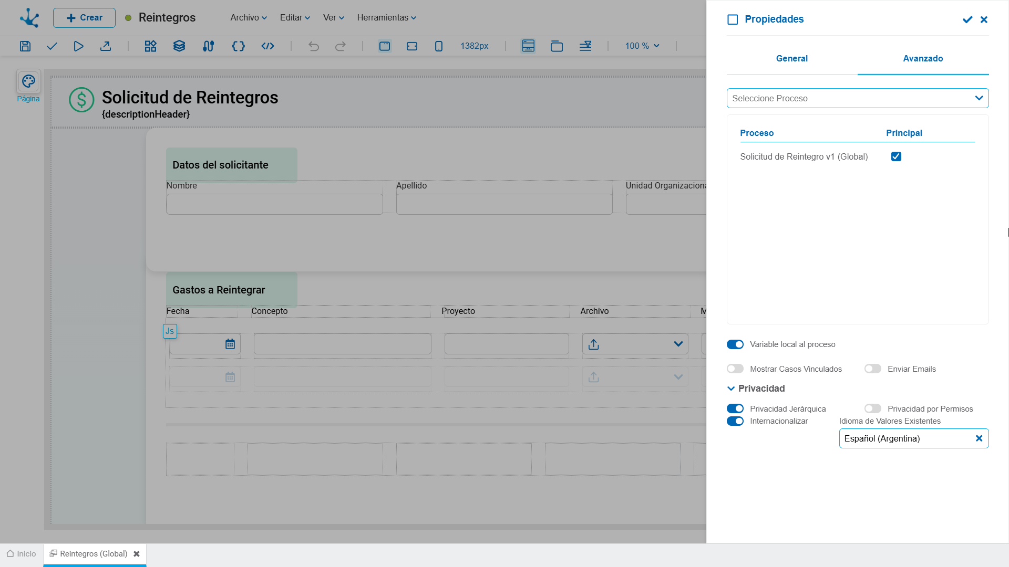
Task: Click the Apellido input field
Action: tap(504, 204)
